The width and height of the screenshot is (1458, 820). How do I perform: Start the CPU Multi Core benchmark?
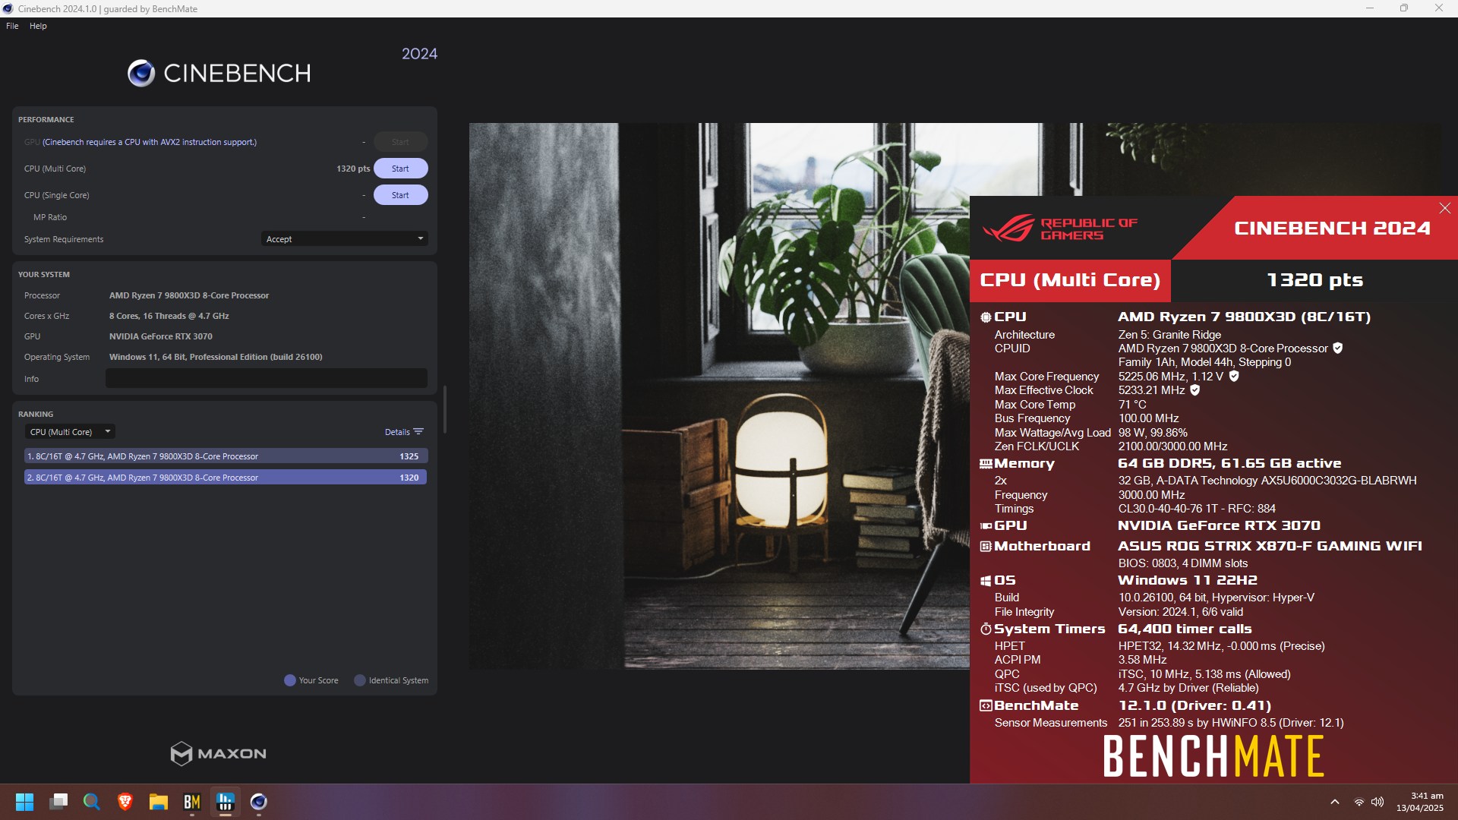[400, 169]
